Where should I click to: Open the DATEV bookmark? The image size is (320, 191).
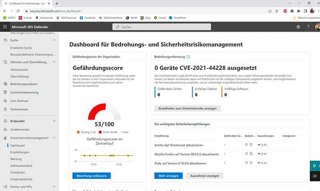[9, 18]
